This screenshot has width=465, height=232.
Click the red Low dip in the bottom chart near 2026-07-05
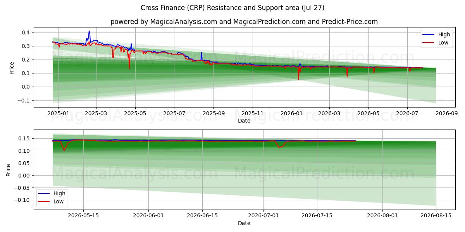pos(279,147)
